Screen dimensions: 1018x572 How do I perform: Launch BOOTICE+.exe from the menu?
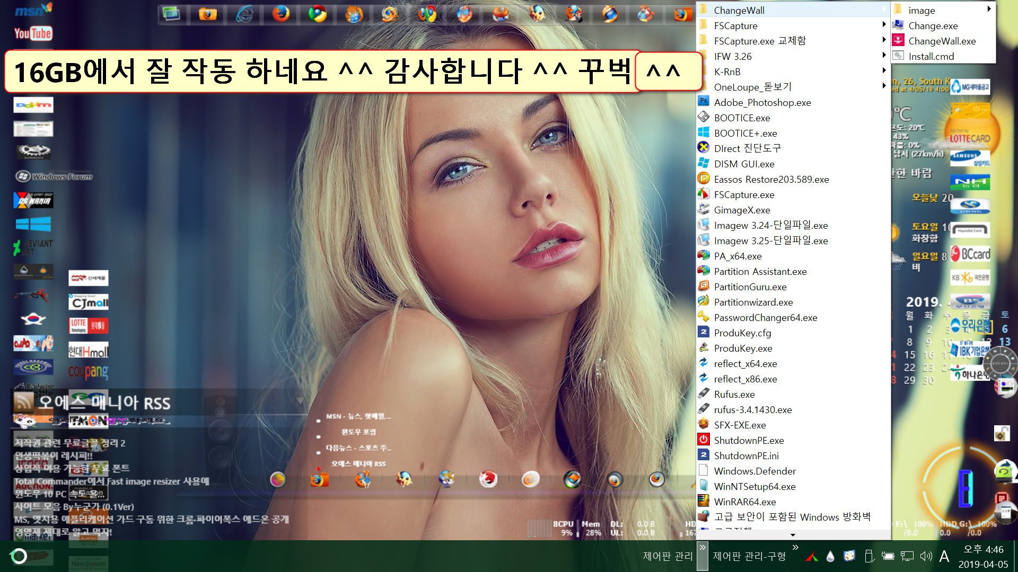coord(793,133)
